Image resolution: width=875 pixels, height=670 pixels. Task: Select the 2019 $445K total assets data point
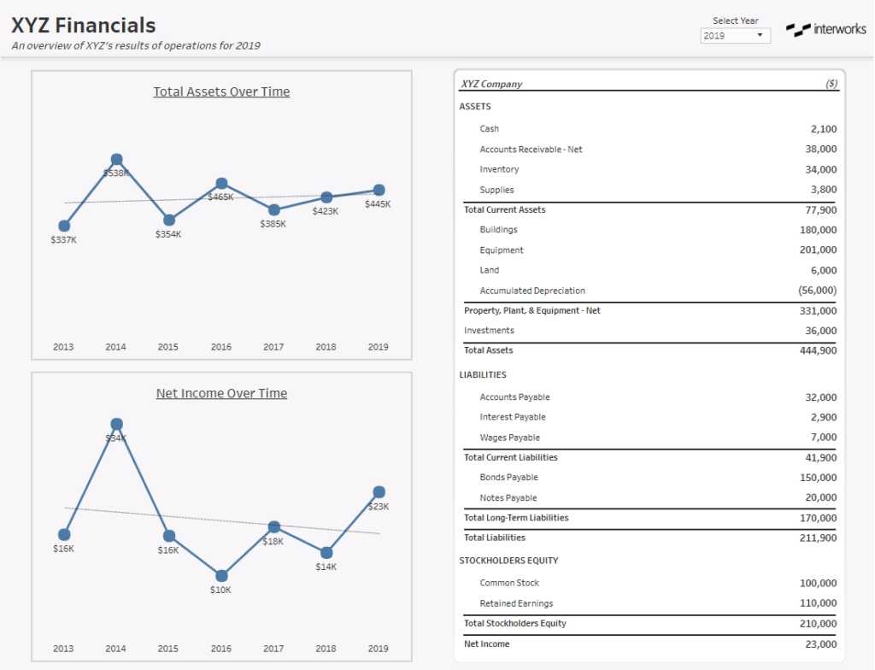379,190
